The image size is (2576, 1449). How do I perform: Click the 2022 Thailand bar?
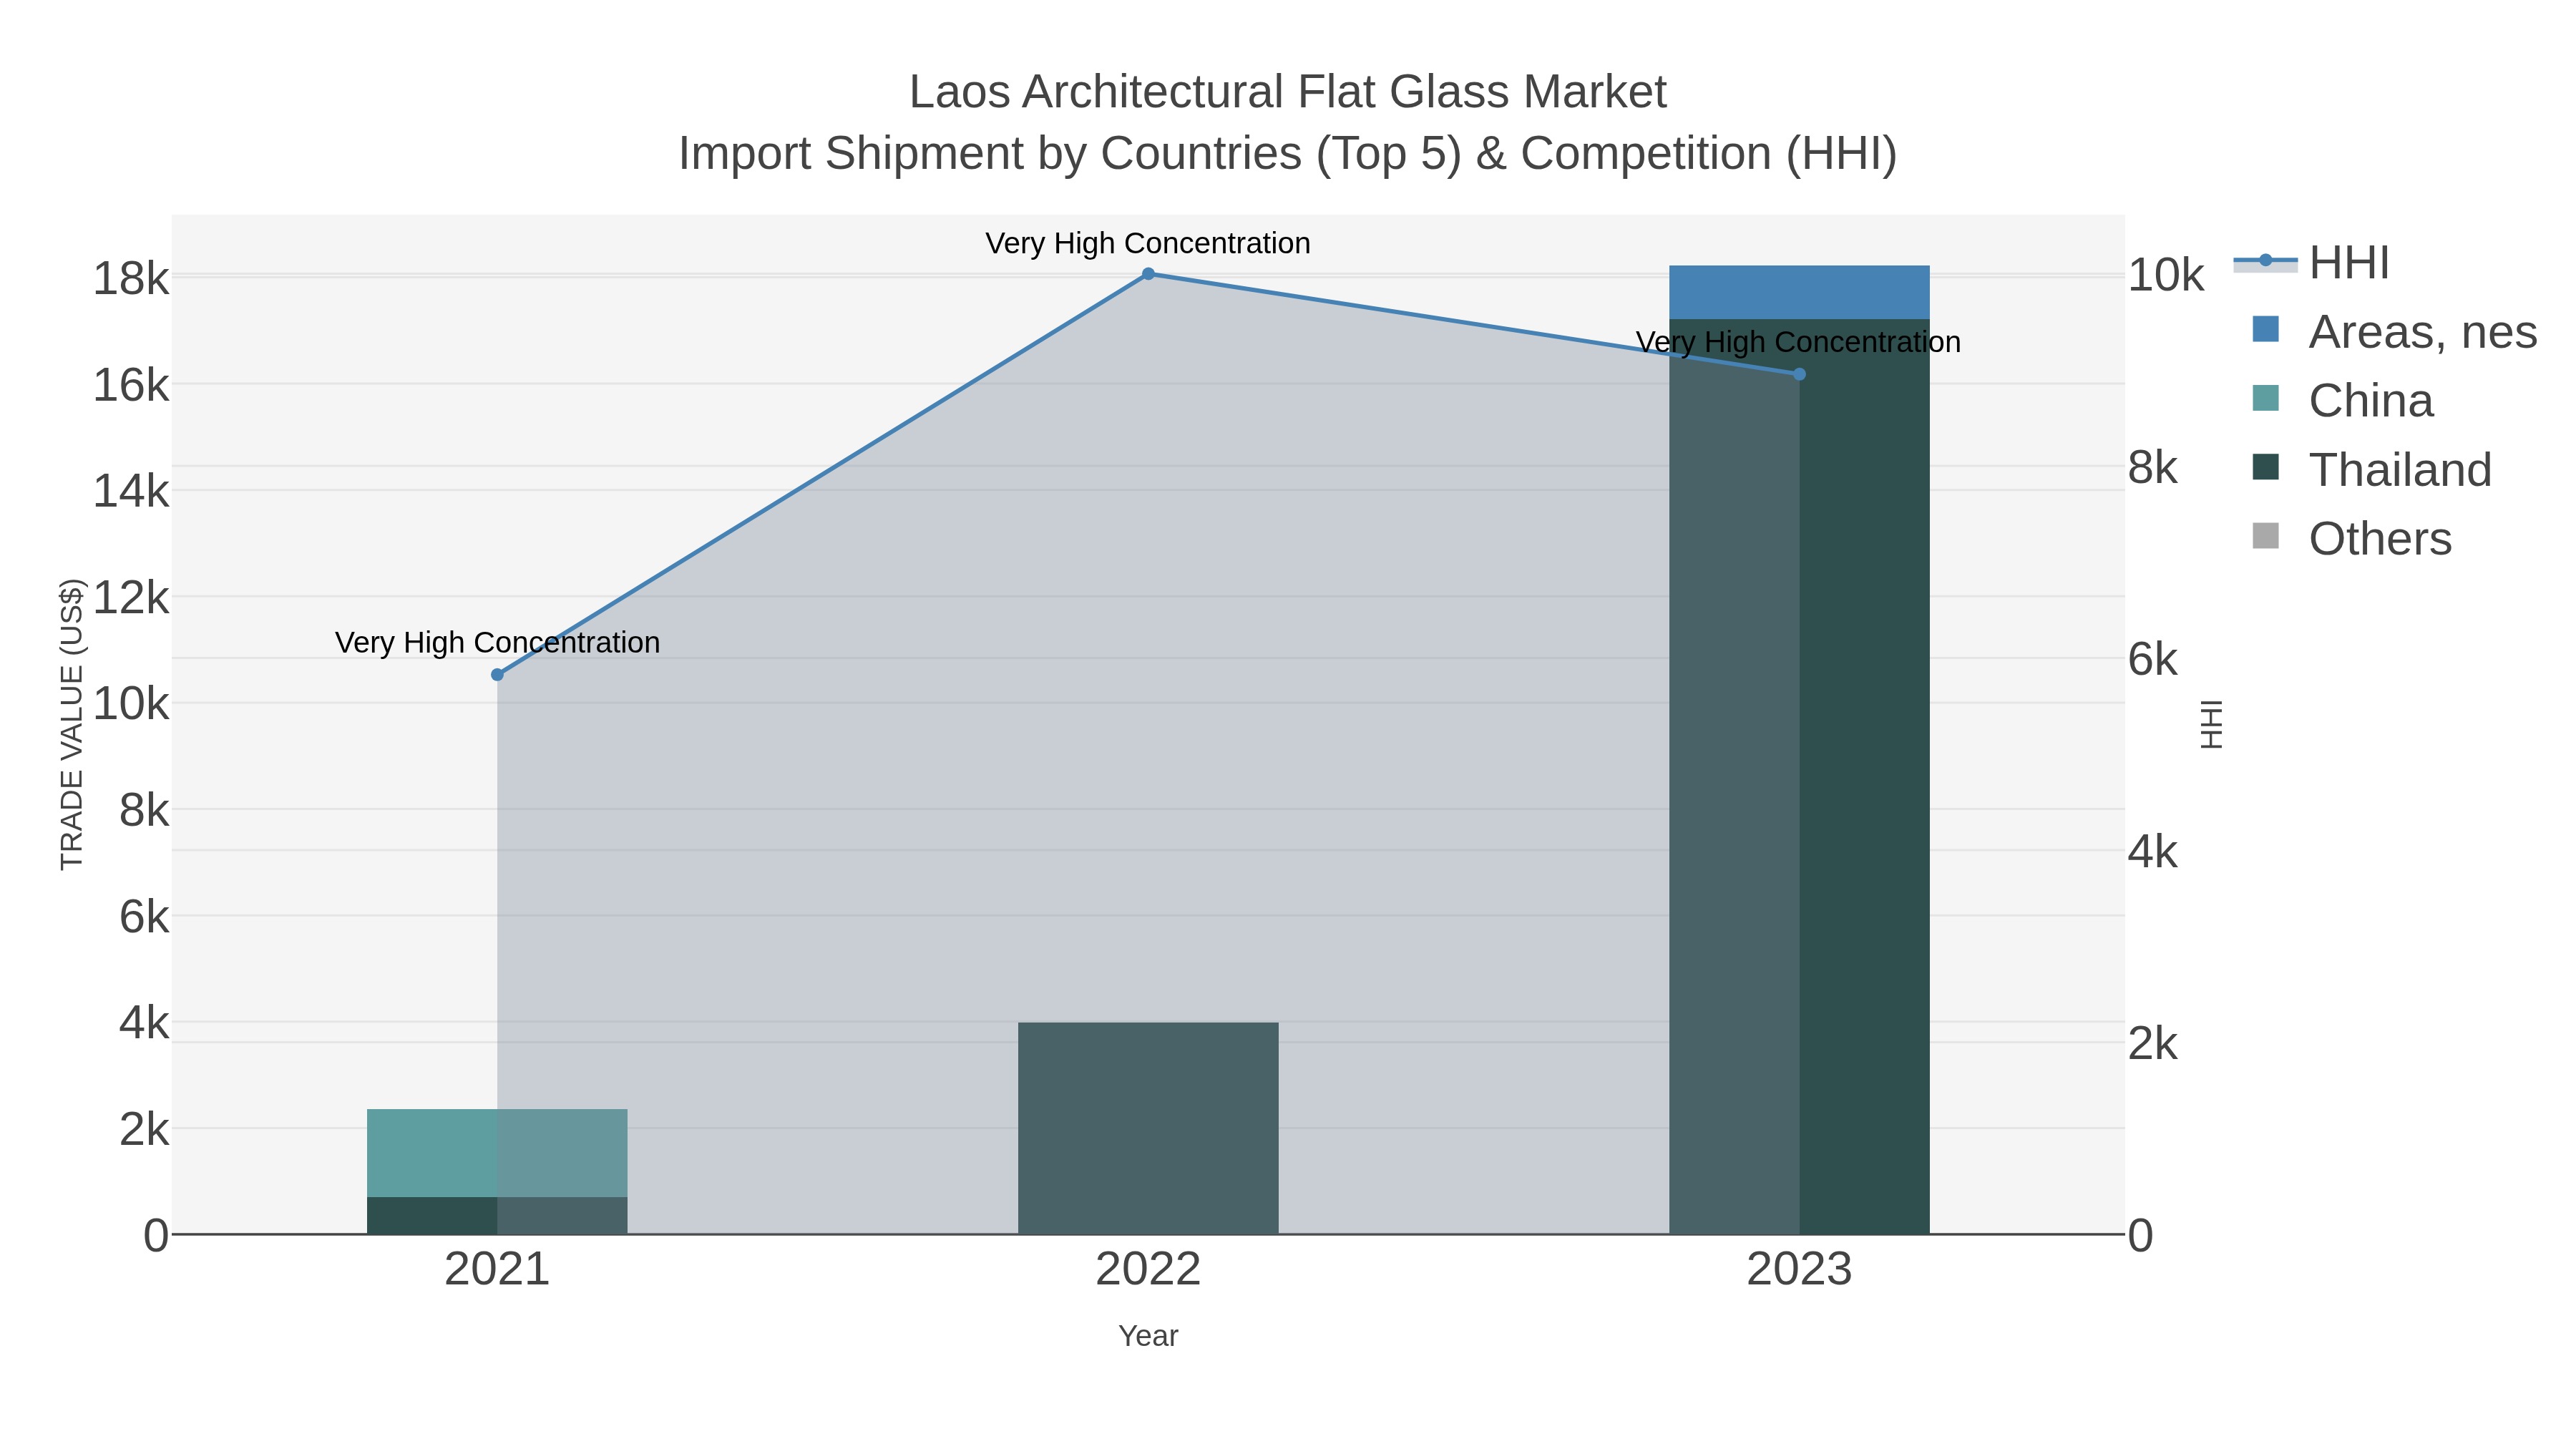(x=1148, y=1128)
